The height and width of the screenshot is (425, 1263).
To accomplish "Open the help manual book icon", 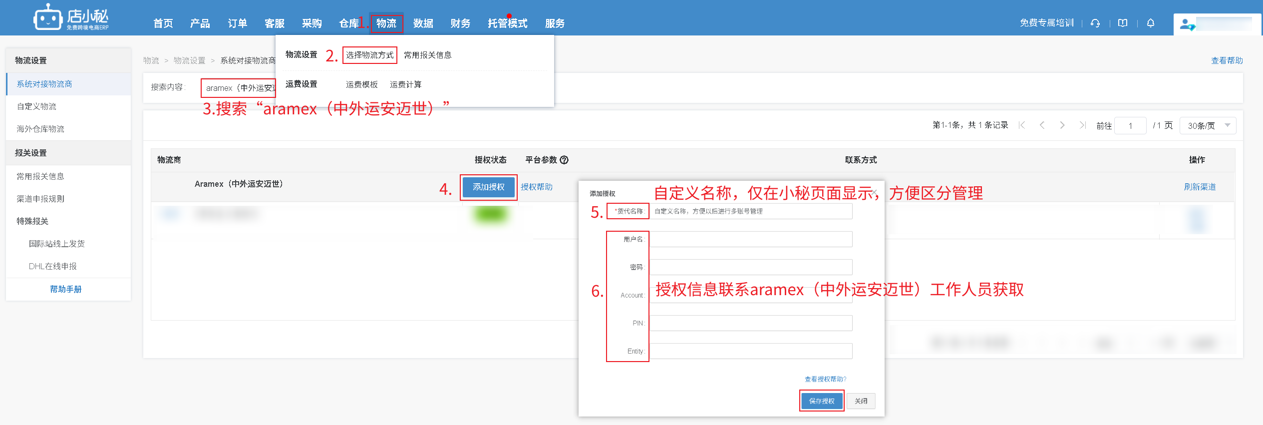I will click(1123, 23).
